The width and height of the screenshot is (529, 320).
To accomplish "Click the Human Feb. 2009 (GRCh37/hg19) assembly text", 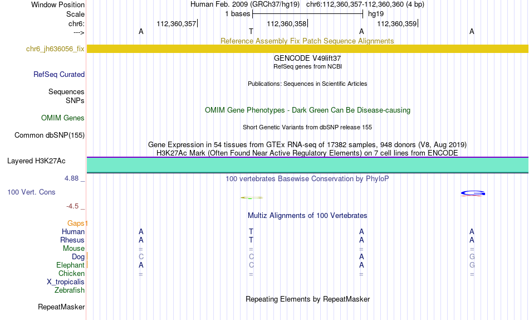I will click(245, 4).
